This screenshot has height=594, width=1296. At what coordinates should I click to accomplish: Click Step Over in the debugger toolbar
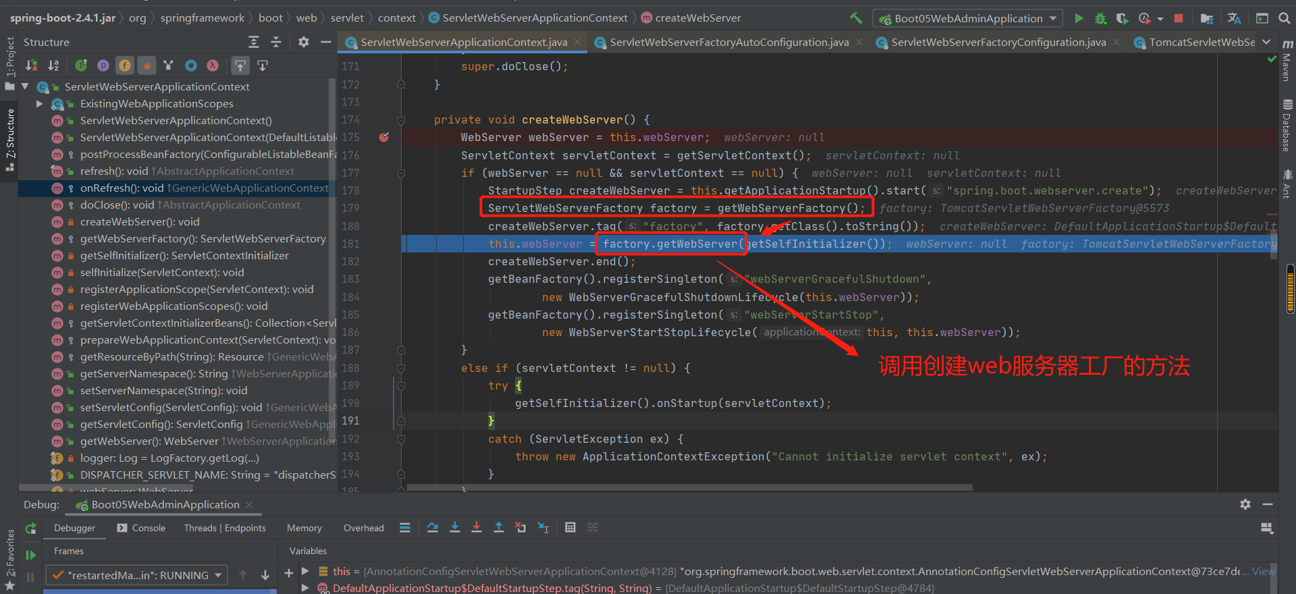click(433, 527)
